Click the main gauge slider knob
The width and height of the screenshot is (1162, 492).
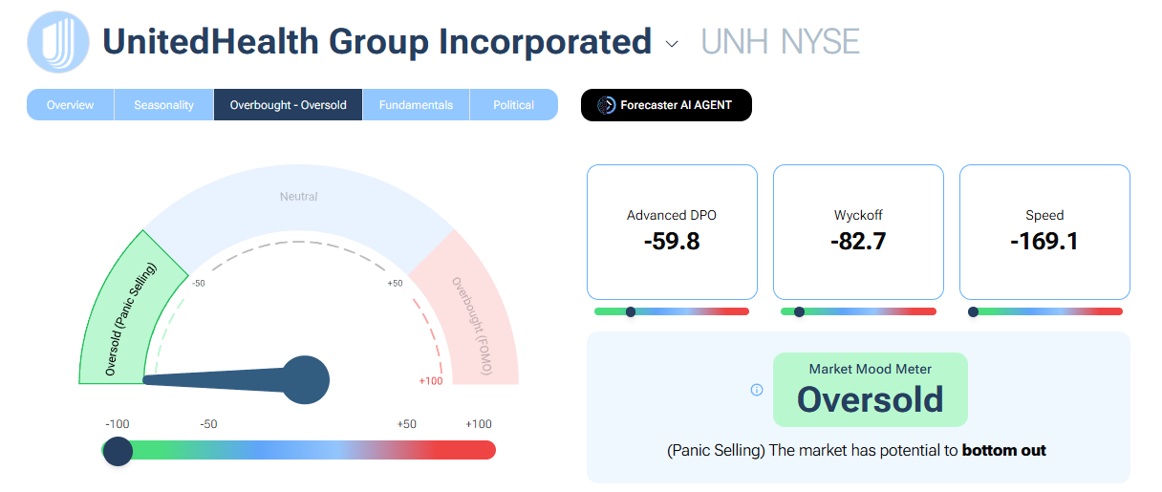118,451
